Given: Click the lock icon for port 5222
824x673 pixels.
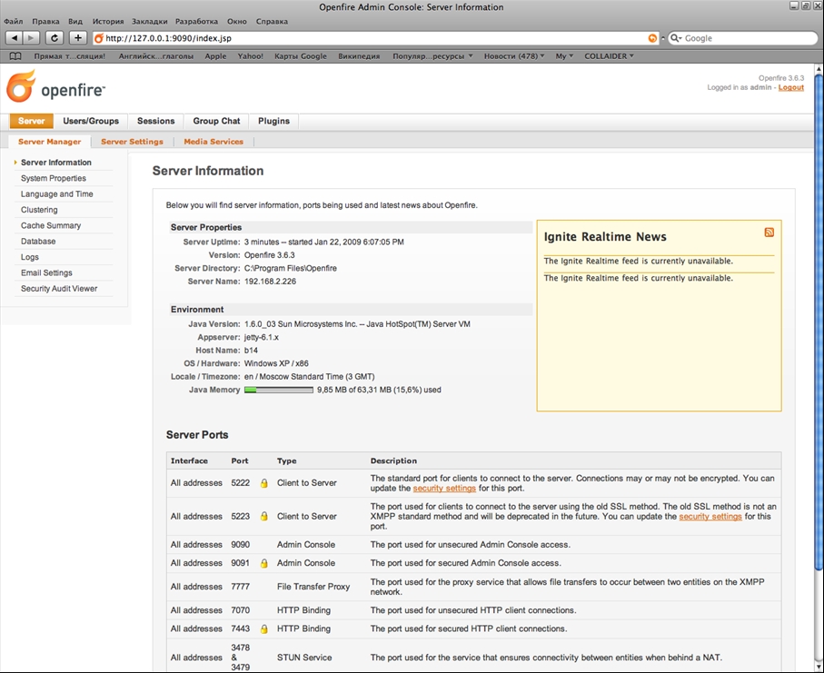Looking at the screenshot, I should point(263,483).
